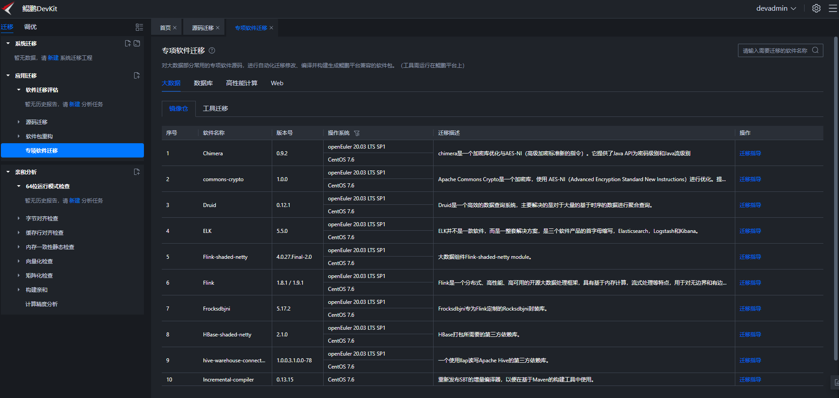Open 迁移指导 for hive-warehouse-connector
The width and height of the screenshot is (839, 398).
(750, 361)
